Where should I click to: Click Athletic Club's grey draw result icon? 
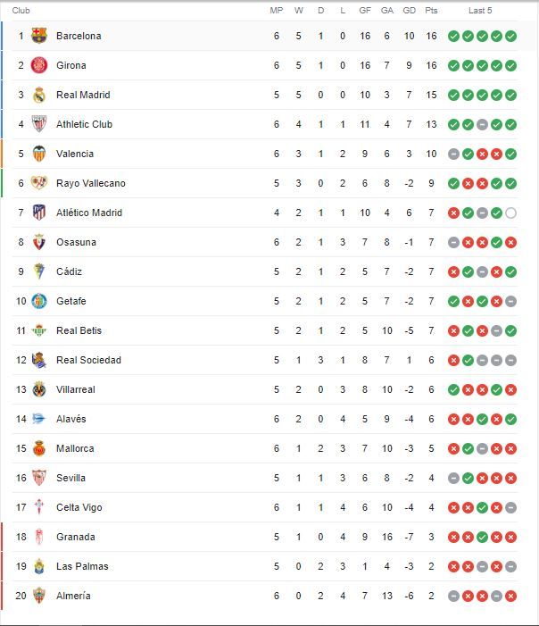click(482, 124)
